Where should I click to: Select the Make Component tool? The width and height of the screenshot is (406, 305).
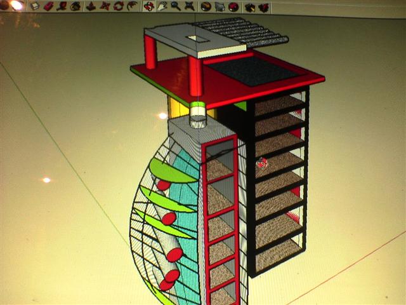(35, 6)
